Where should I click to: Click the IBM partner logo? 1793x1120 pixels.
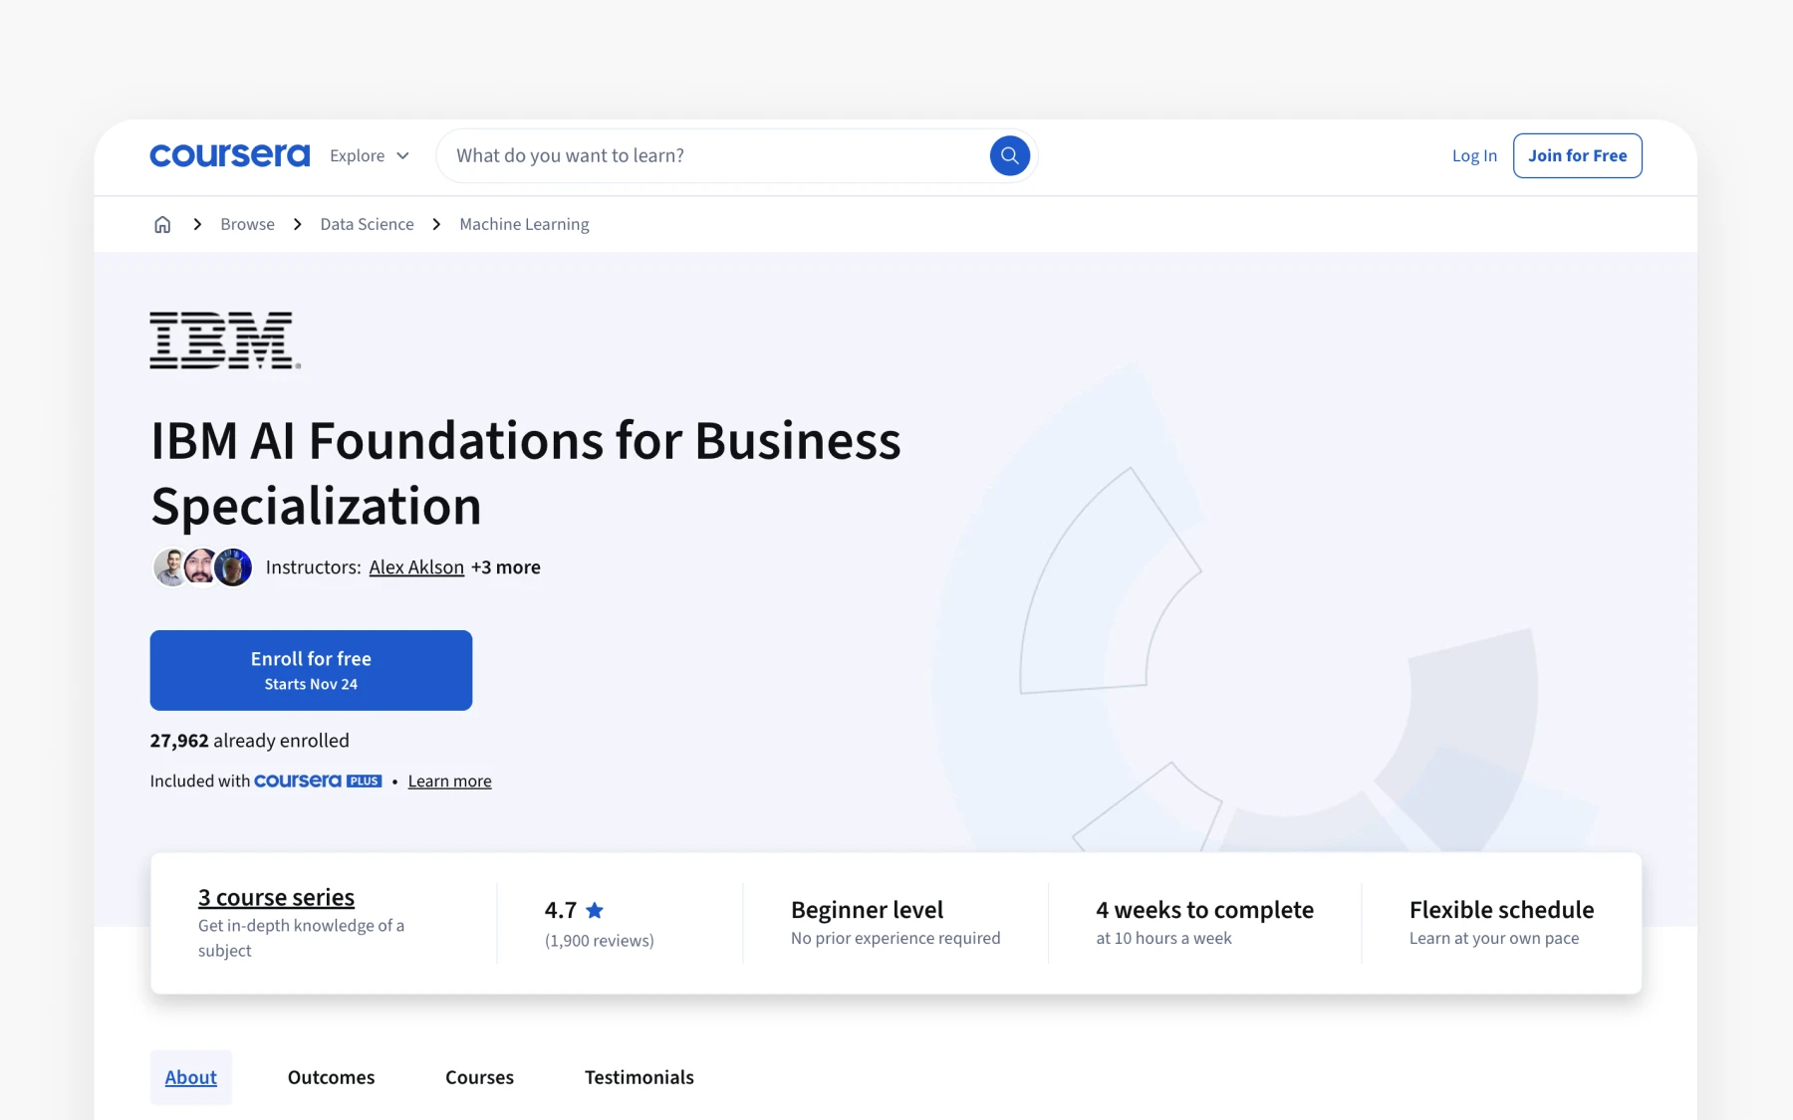coord(225,340)
